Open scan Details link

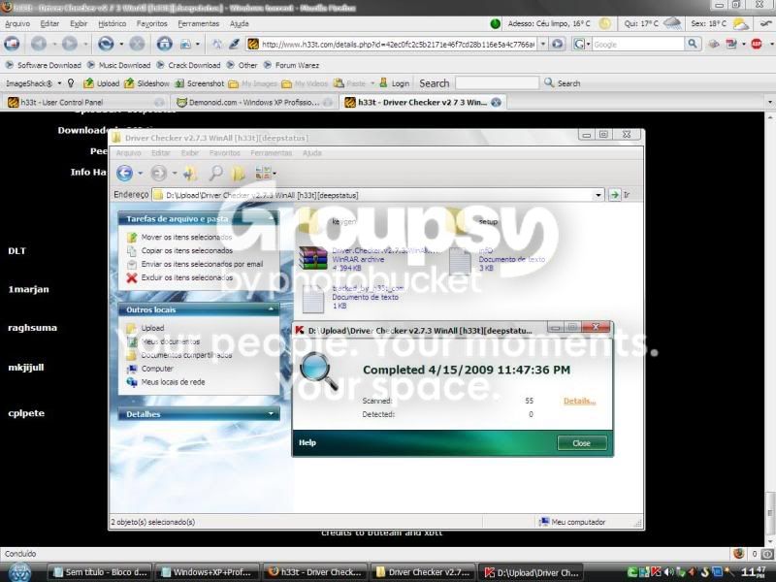[x=579, y=401]
